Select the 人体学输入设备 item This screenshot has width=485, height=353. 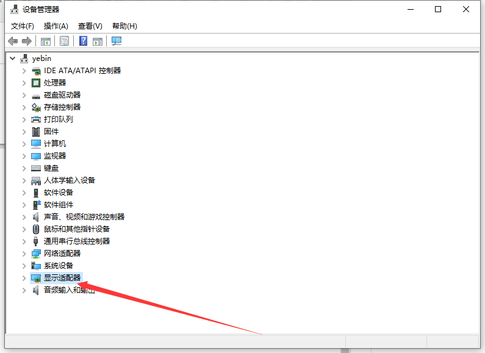(x=69, y=180)
